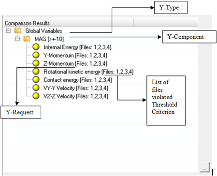Image resolution: width=217 pixels, height=176 pixels.
Task: Click the yellow icon beside VZ-Z Velocity
Action: click(36, 96)
